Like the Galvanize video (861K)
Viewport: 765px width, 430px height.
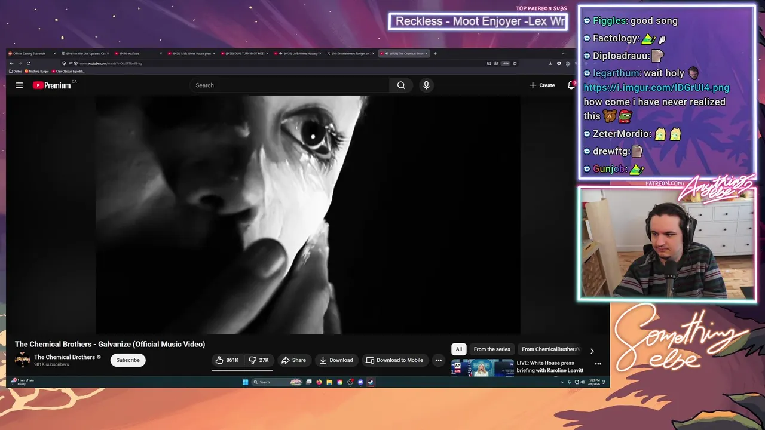[227, 360]
